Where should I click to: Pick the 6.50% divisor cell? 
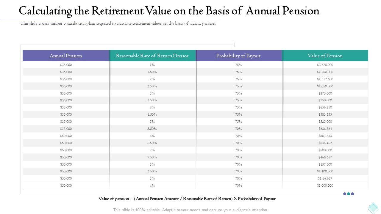pyautogui.click(x=152, y=143)
